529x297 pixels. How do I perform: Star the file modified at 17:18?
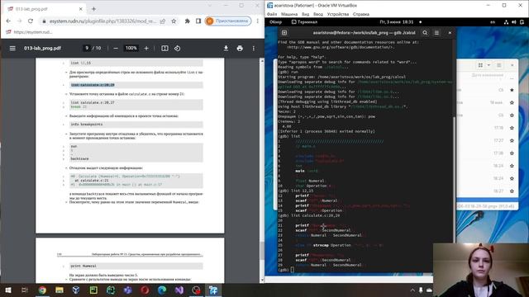coord(512,128)
